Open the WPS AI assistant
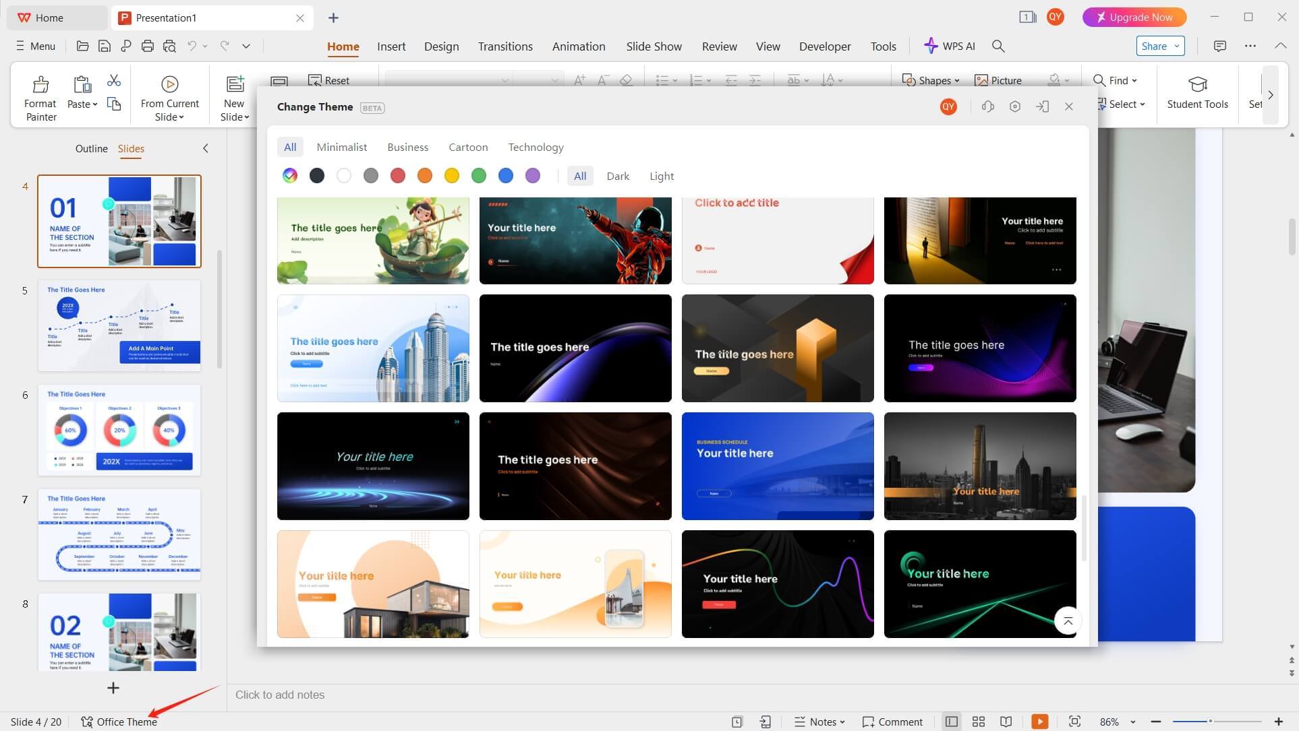The height and width of the screenshot is (731, 1299). (x=950, y=46)
